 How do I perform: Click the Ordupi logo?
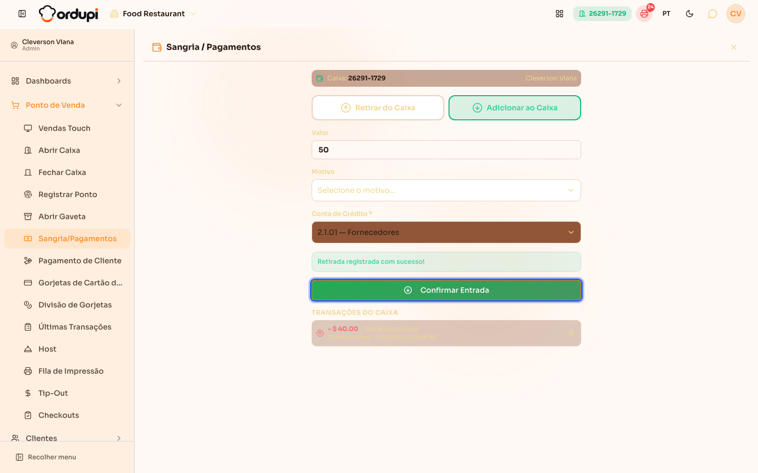tap(68, 14)
